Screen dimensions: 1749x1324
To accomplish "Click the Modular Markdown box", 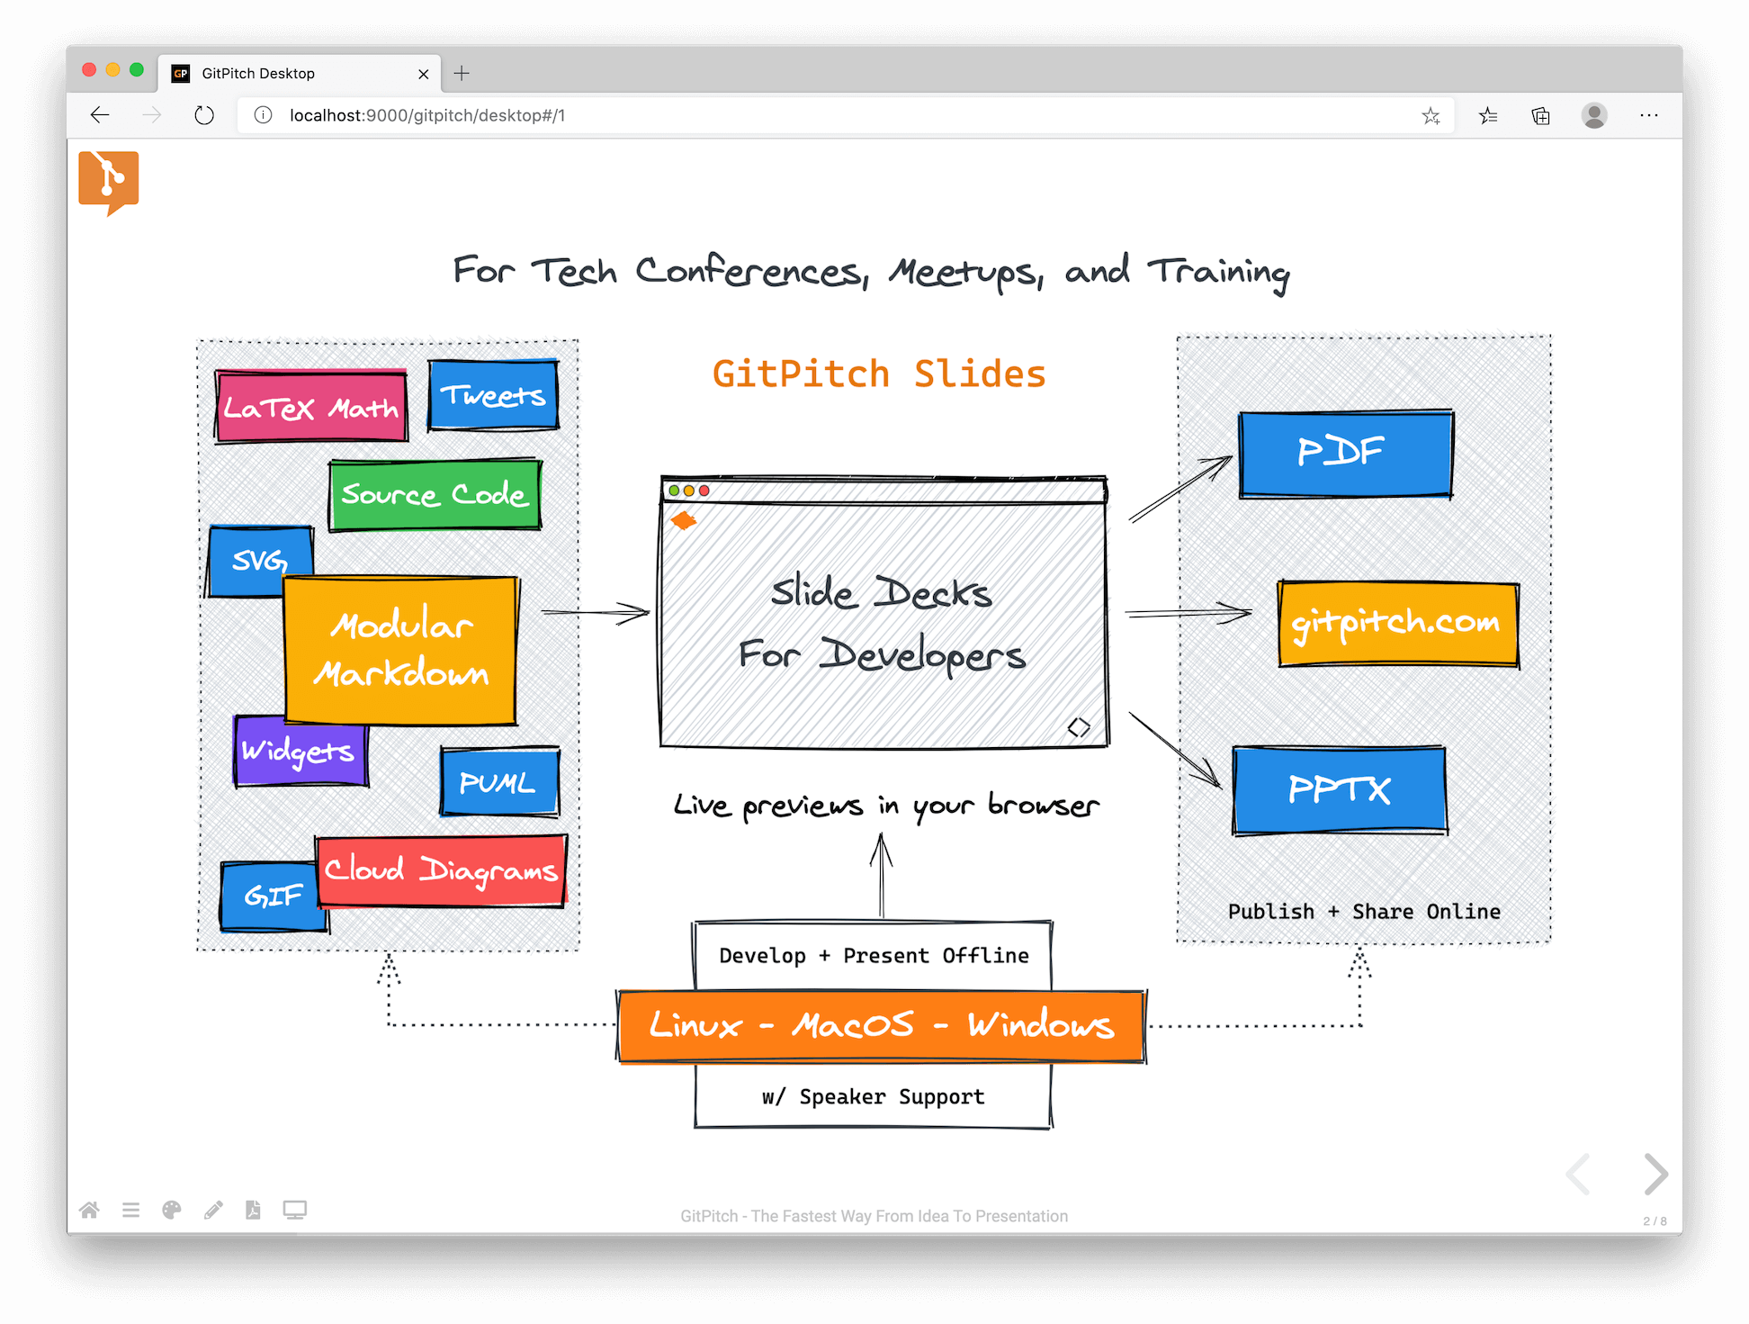I will tap(401, 650).
